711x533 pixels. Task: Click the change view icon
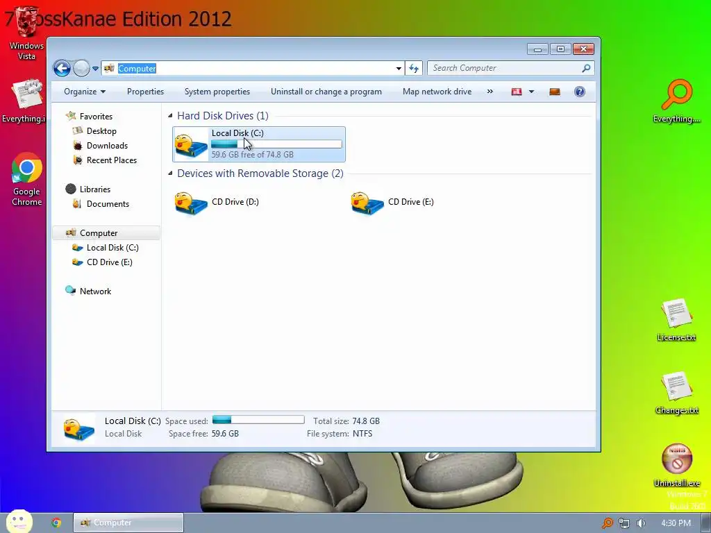tap(517, 92)
